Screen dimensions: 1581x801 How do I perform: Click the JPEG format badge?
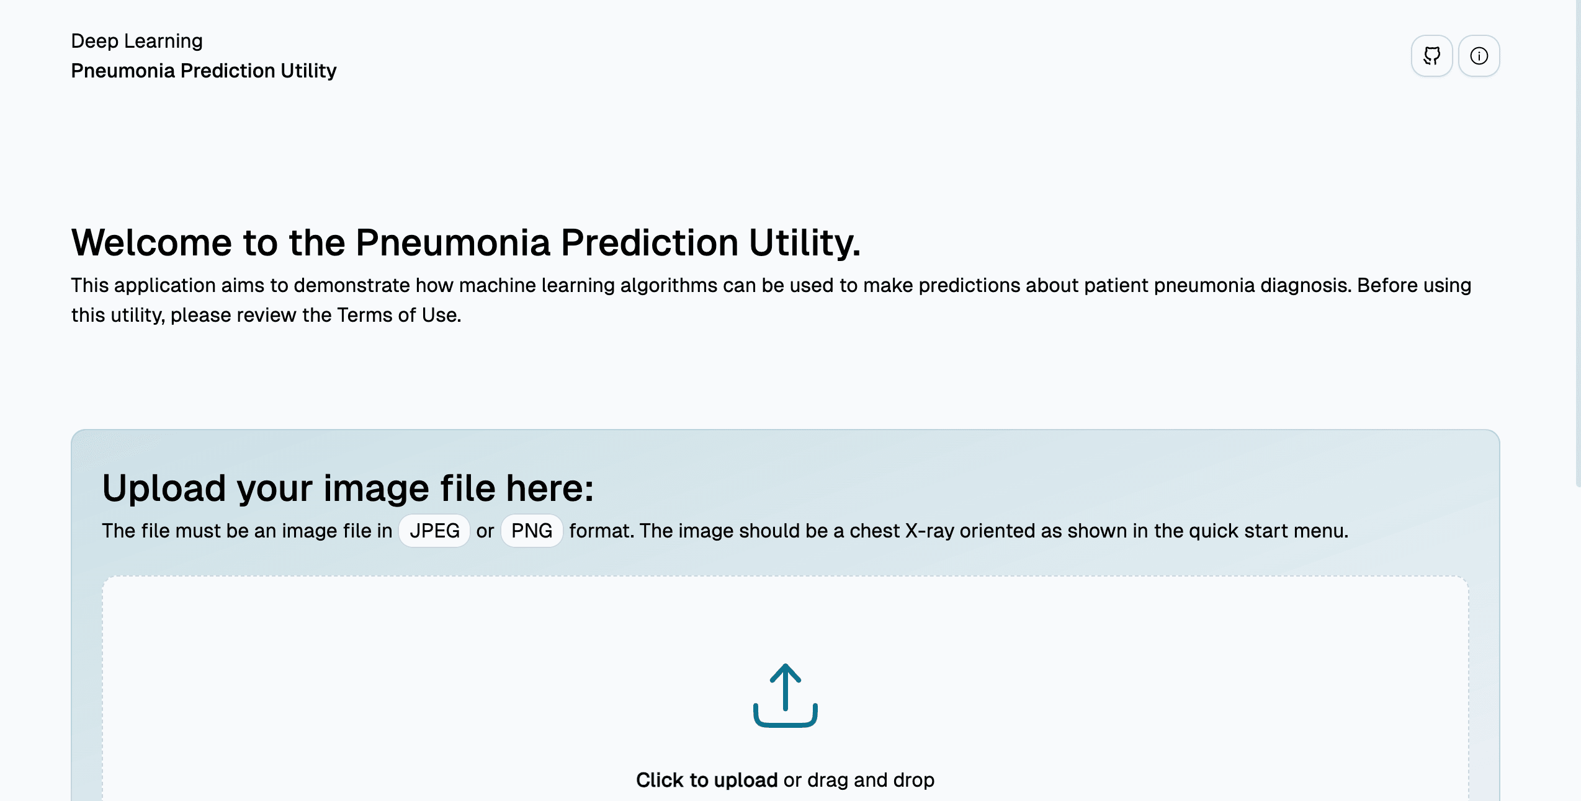(x=434, y=531)
